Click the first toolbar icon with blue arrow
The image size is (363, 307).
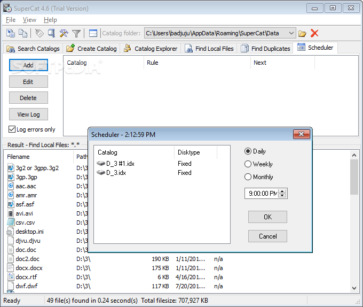coord(11,33)
